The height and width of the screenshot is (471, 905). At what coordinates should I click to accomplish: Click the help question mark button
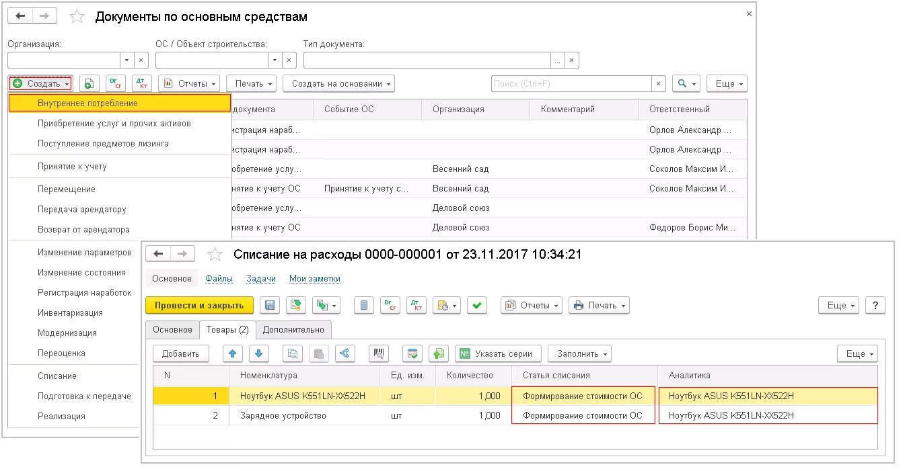click(x=875, y=305)
